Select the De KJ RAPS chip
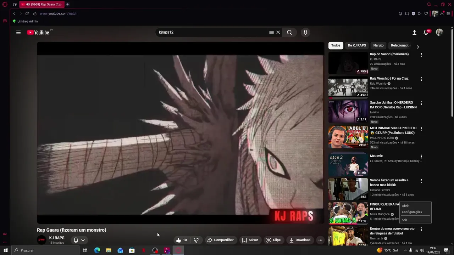 click(x=357, y=45)
